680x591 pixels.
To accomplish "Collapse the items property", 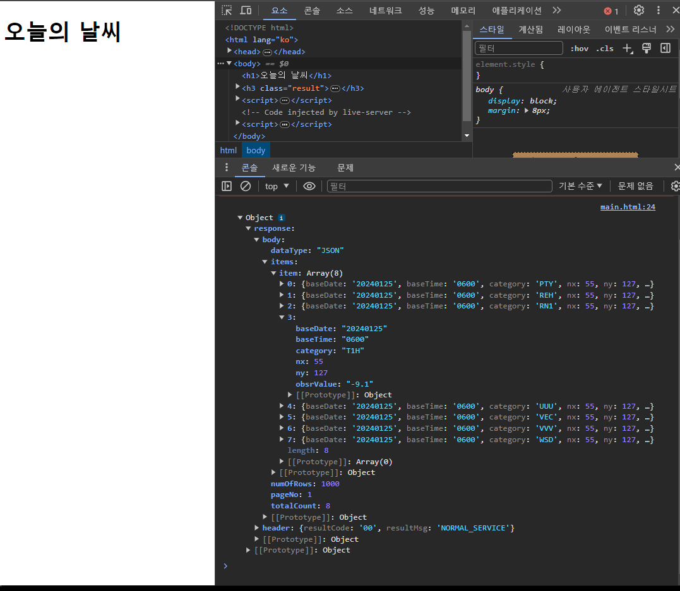I will (265, 262).
